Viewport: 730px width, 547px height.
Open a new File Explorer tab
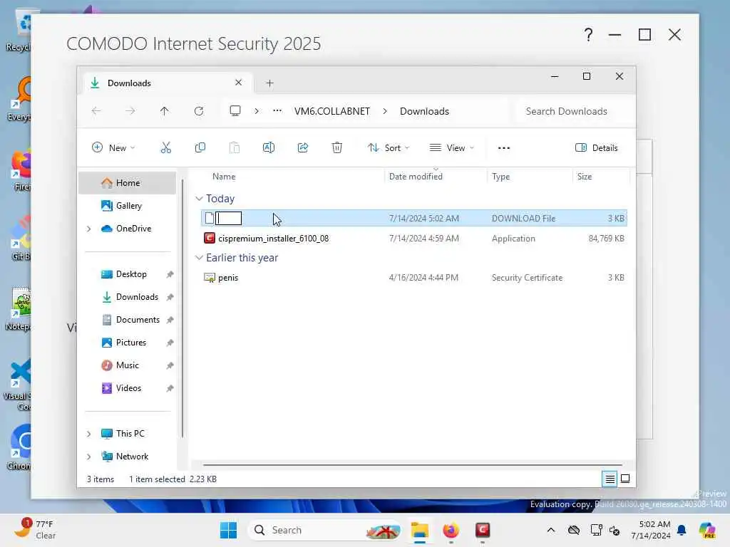(269, 83)
